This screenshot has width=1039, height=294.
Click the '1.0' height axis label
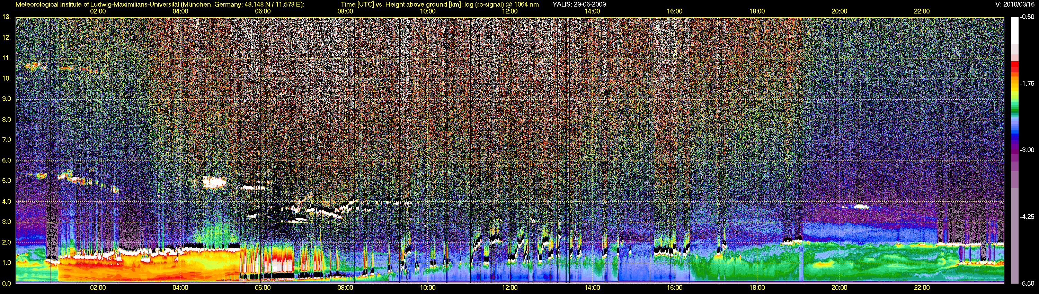[7, 263]
